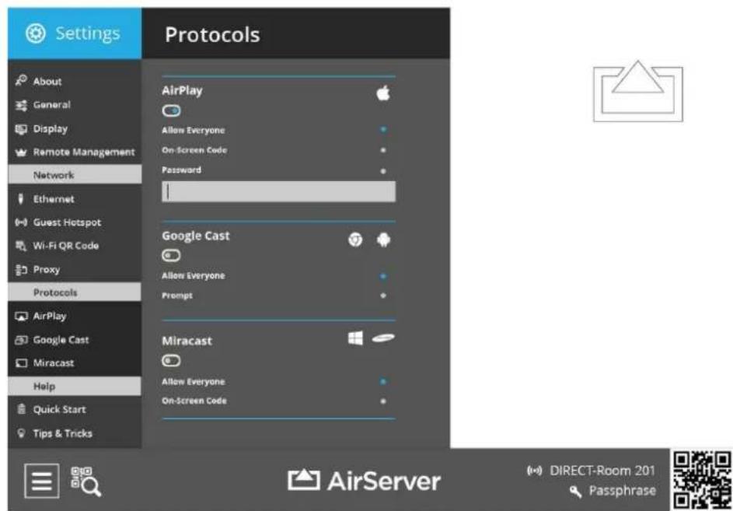Screen dimensions: 733x511
Task: Click the Samsung logo beside Miracast
Action: [x=383, y=338]
